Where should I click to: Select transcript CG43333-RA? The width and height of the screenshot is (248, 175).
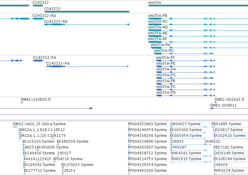(56, 22)
